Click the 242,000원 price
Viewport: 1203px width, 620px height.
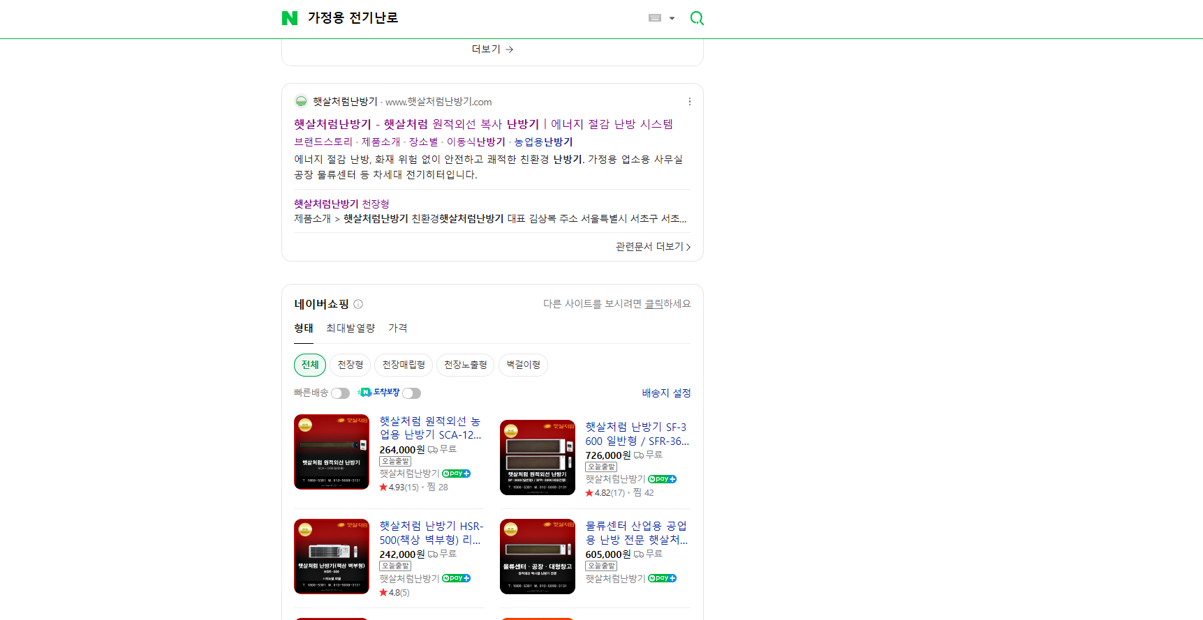coord(402,554)
